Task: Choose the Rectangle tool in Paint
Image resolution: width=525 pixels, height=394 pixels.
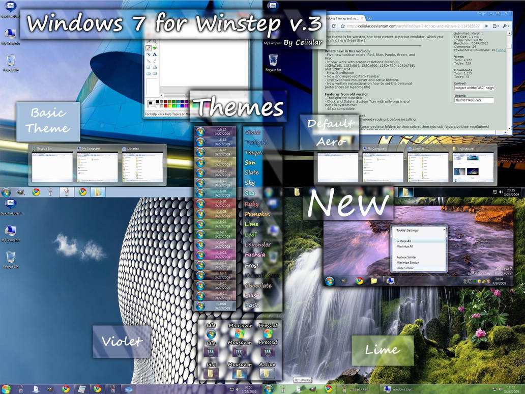Action: (149, 67)
